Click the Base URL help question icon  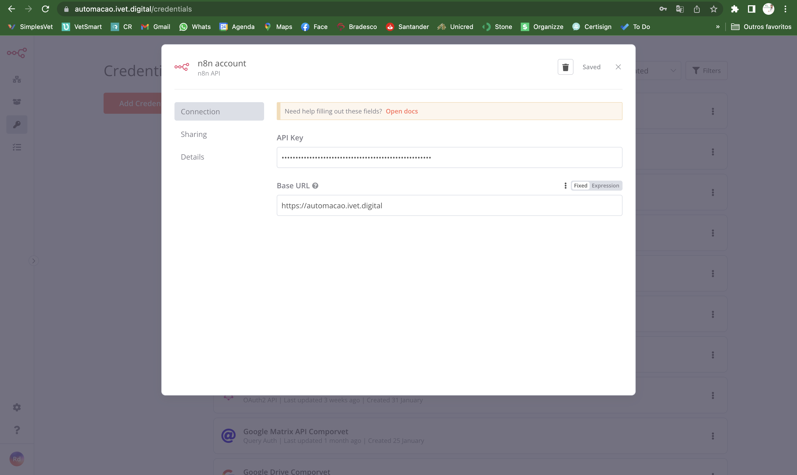315,186
